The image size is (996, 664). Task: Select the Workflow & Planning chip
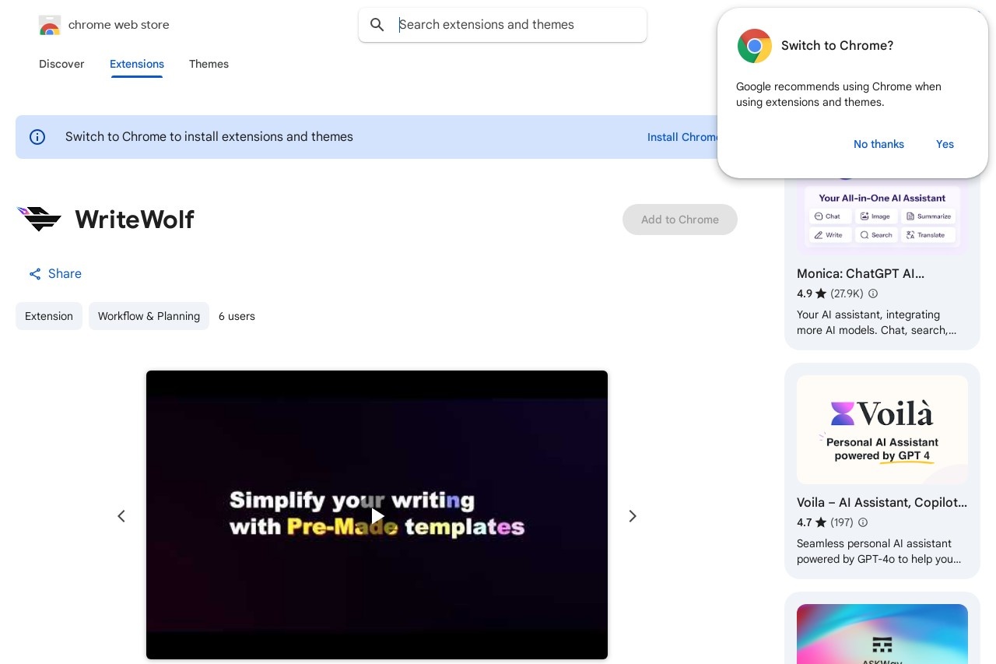pos(149,316)
